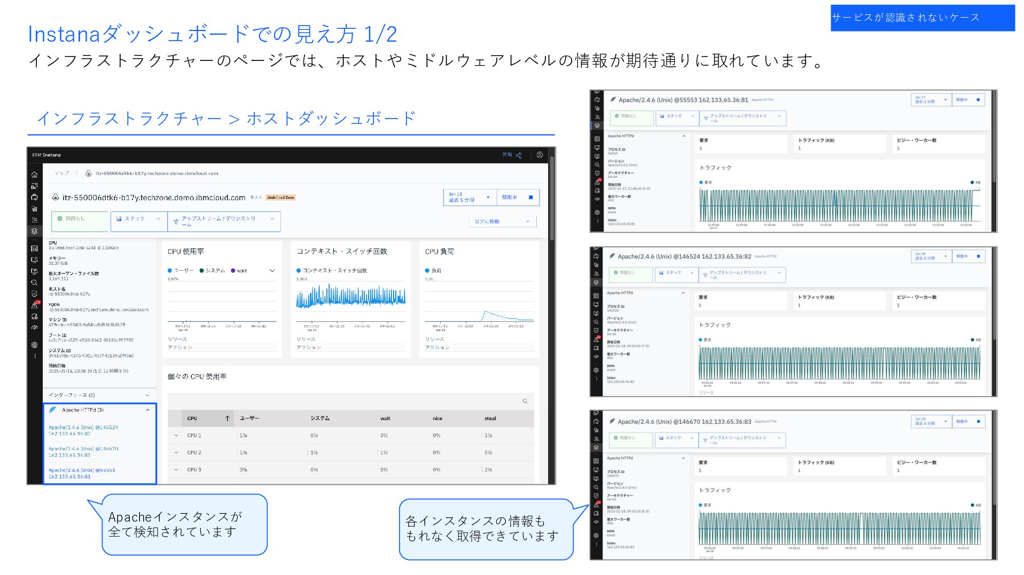1024x575 pixels.
Task: Open Apache/2.4.6 (Unix) @146670 link
Action: 83,452
